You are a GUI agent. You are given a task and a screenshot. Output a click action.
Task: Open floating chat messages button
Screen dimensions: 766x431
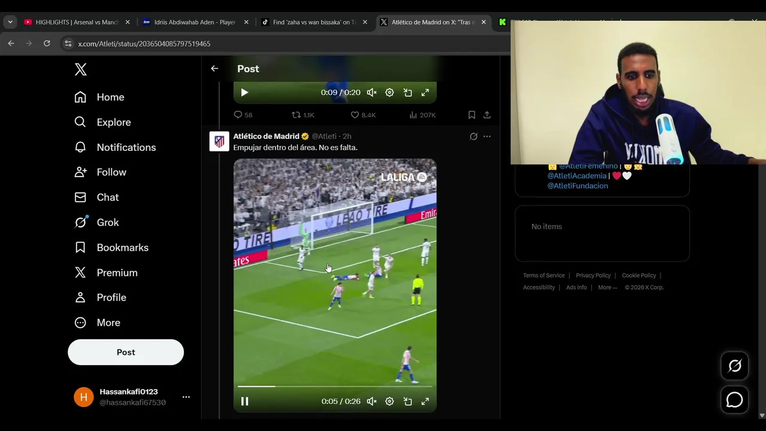point(734,400)
